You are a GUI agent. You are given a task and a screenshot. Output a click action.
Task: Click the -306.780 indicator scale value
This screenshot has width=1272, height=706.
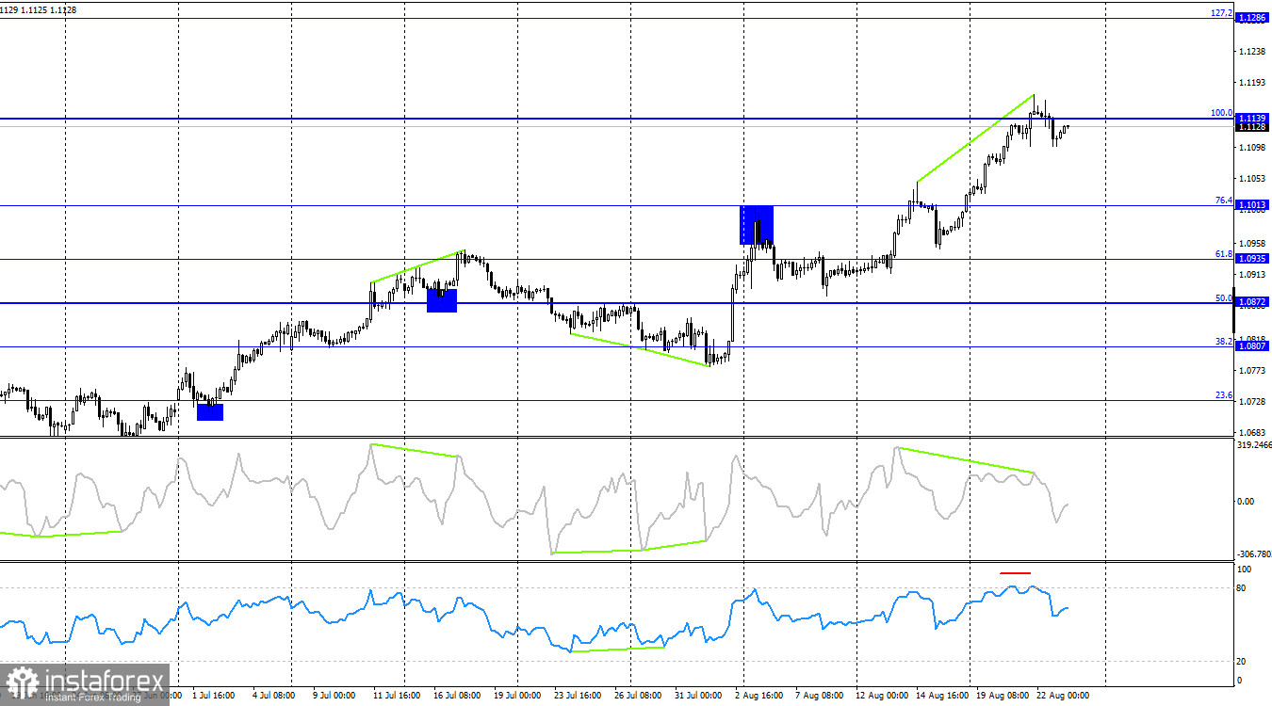point(1253,554)
